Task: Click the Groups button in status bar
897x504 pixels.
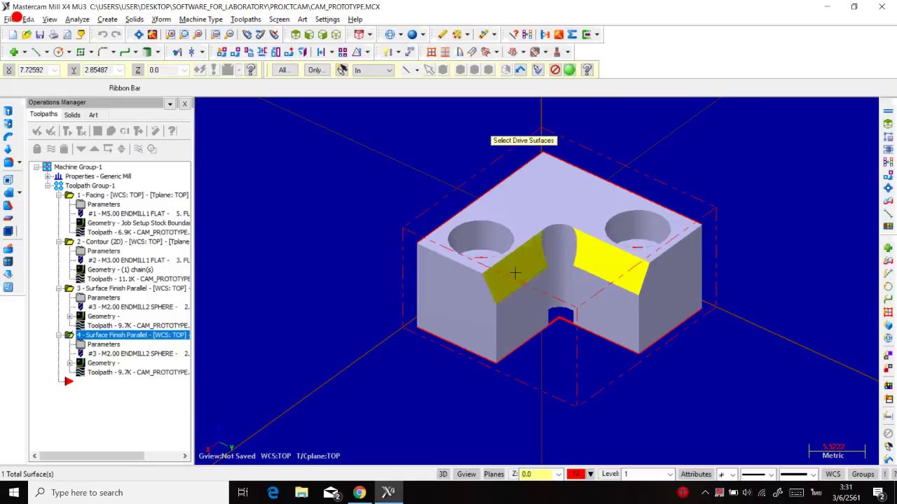Action: (863, 474)
